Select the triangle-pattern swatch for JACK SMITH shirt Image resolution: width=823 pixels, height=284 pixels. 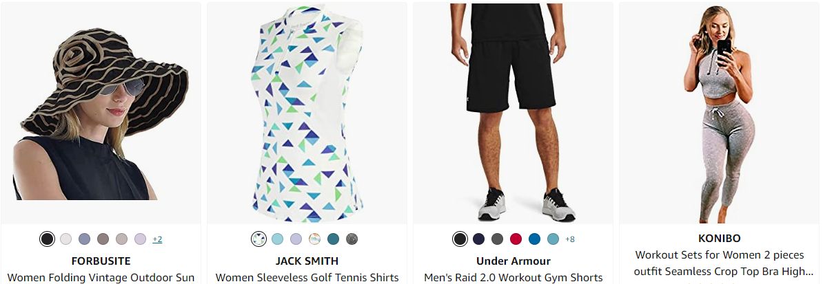coord(258,239)
